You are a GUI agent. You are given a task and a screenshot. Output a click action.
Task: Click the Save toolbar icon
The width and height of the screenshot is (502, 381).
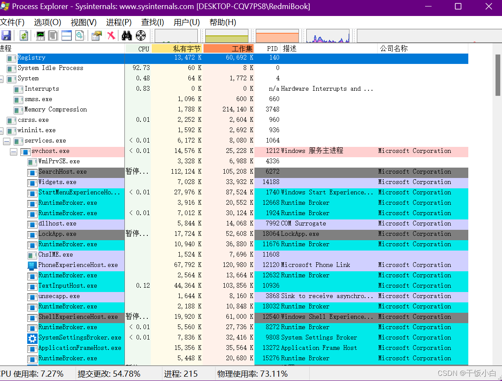coord(6,35)
